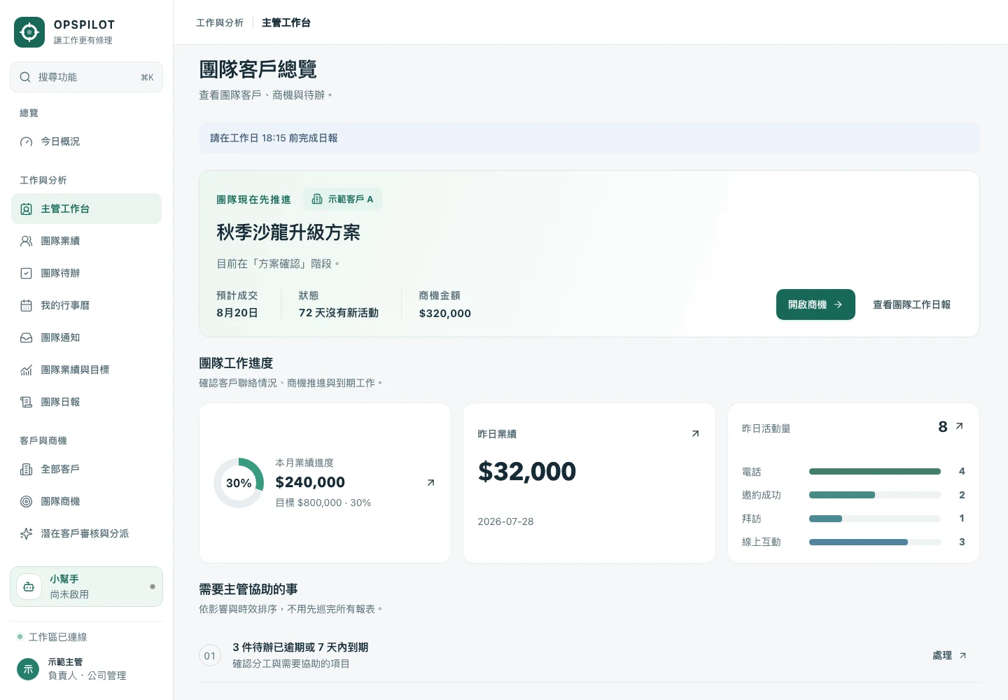Open 團隊通知 inbox icon
1008x700 pixels.
click(x=26, y=337)
